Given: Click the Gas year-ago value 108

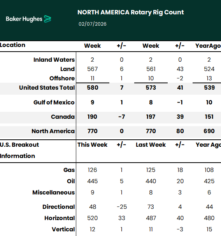Looking at the screenshot, I should (x=209, y=170).
